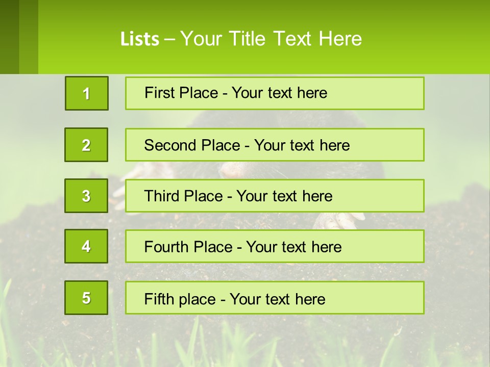Click the medium green stripe beside the dark stripe
Image resolution: width=490 pixels, height=367 pixels.
point(29,37)
